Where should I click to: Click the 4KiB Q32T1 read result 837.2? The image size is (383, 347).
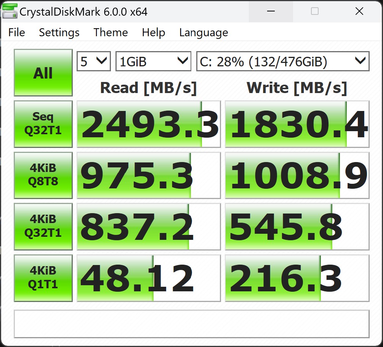pyautogui.click(x=149, y=227)
